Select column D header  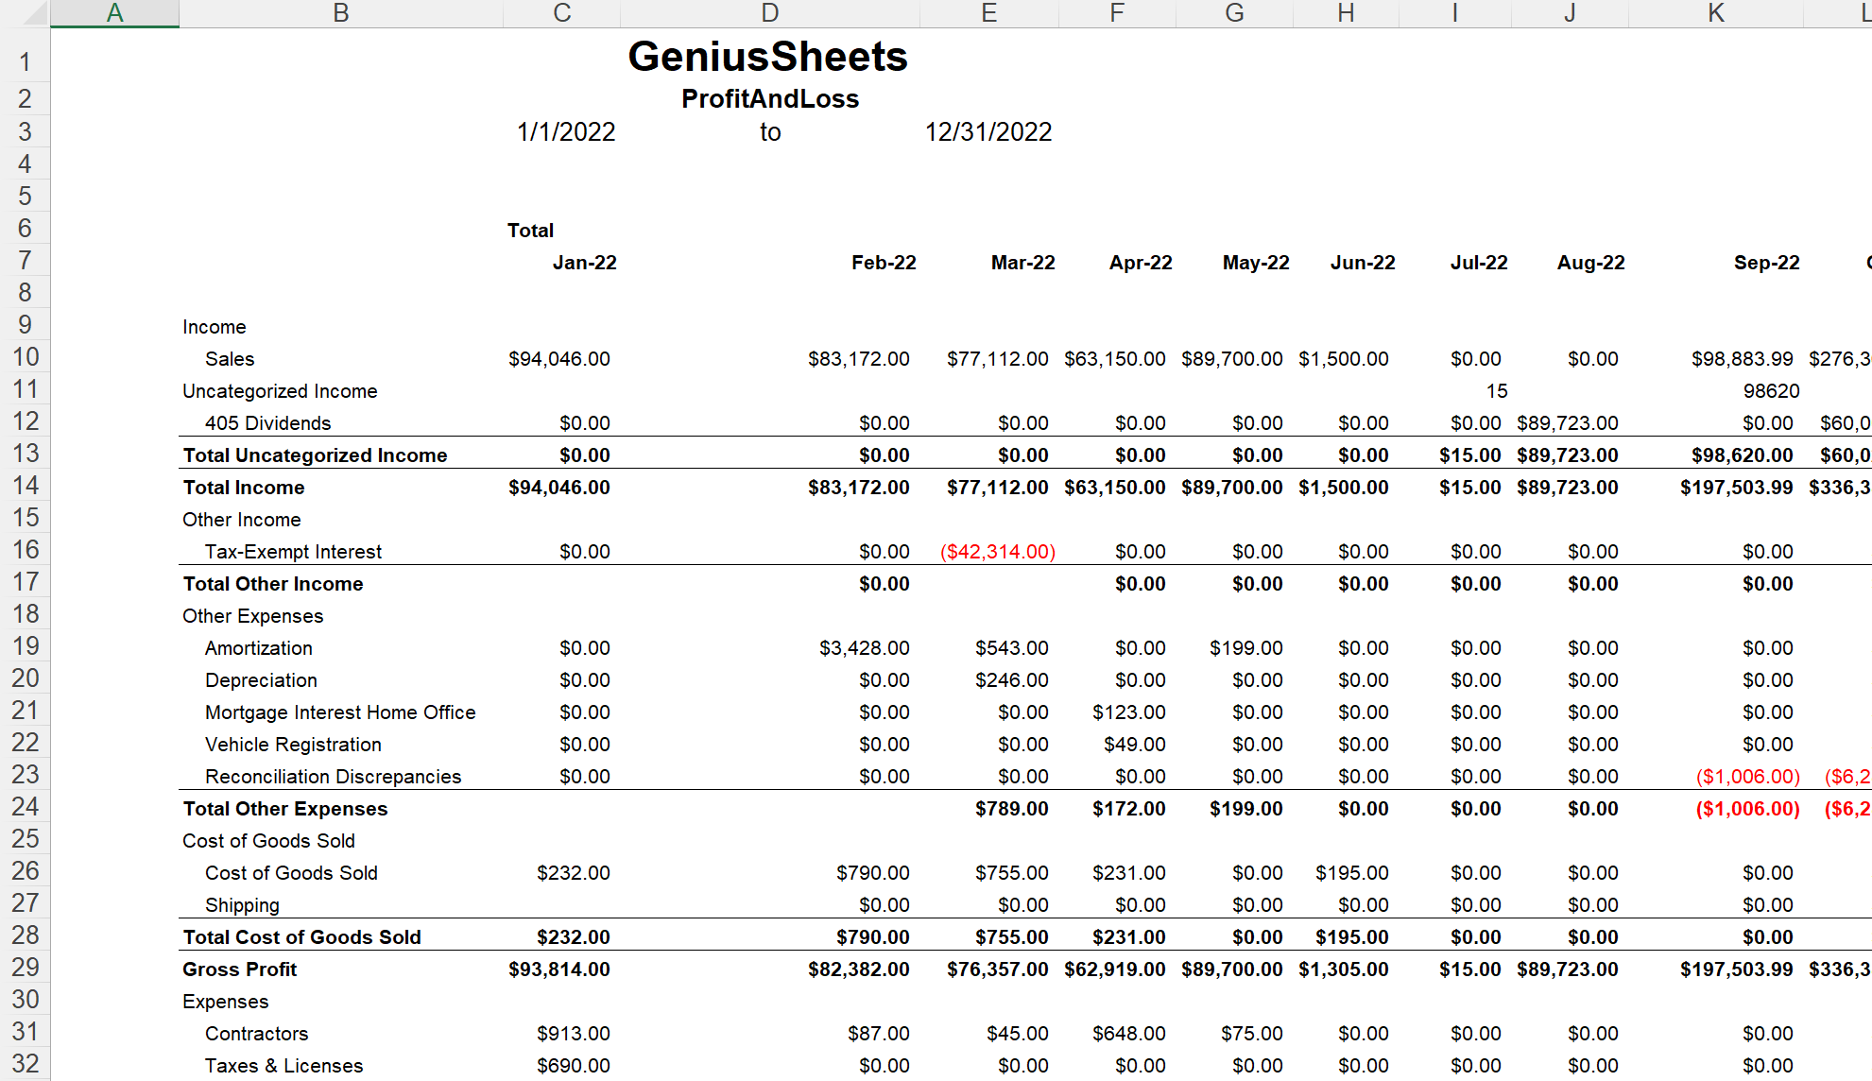(x=769, y=13)
